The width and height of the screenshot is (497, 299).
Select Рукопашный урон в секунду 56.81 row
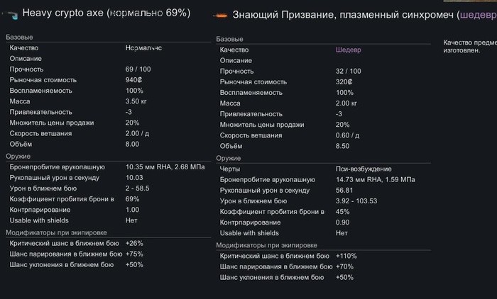pyautogui.click(x=319, y=191)
